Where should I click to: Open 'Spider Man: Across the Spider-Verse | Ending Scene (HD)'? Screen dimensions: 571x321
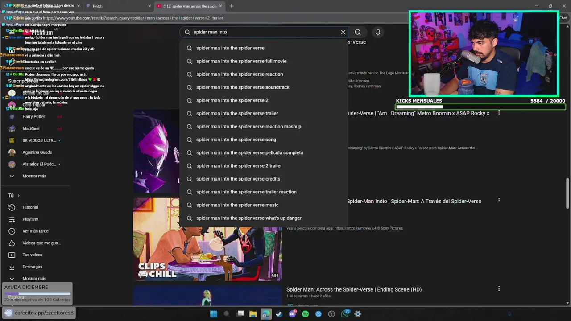coord(354,289)
